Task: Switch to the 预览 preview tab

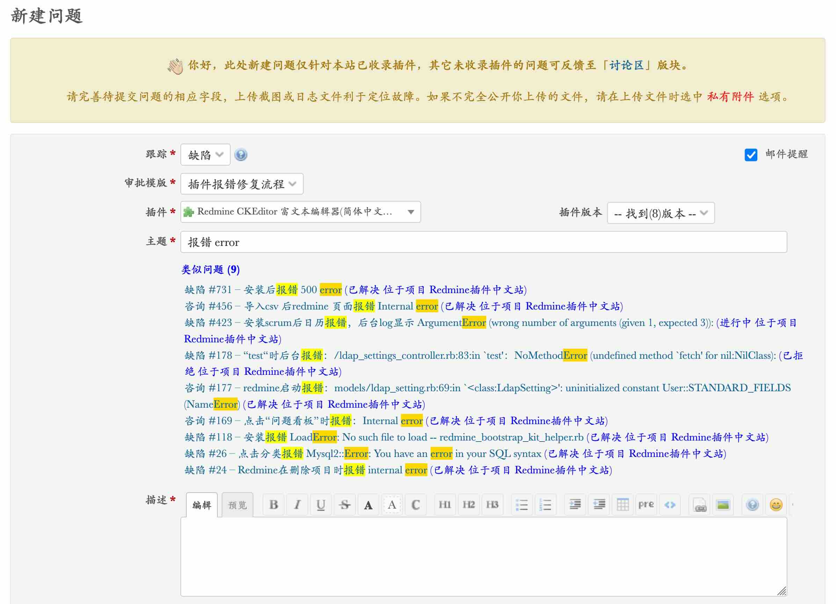Action: [237, 505]
